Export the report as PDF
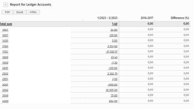Screen dimensions: 194x109 [x=7, y=12]
